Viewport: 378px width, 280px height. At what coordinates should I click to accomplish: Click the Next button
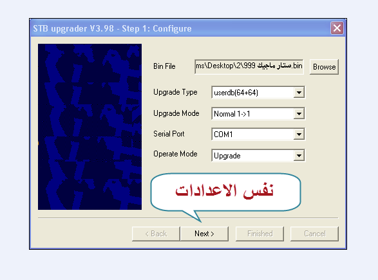click(204, 234)
